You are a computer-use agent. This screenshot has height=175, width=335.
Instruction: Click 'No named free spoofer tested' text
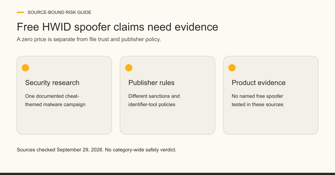click(x=257, y=100)
